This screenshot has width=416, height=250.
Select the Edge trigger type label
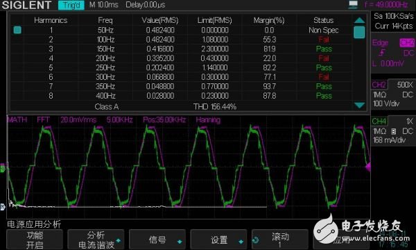[380, 42]
